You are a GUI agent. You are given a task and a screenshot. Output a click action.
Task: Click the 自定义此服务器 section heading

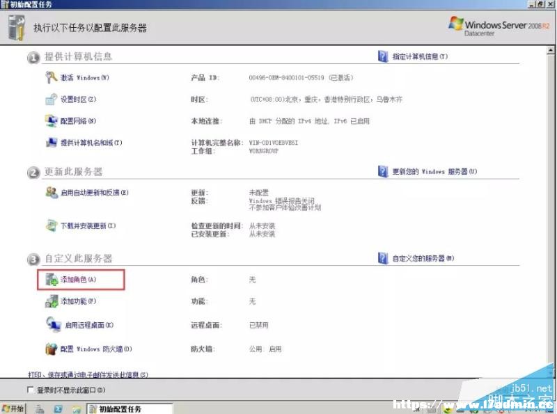(x=78, y=258)
